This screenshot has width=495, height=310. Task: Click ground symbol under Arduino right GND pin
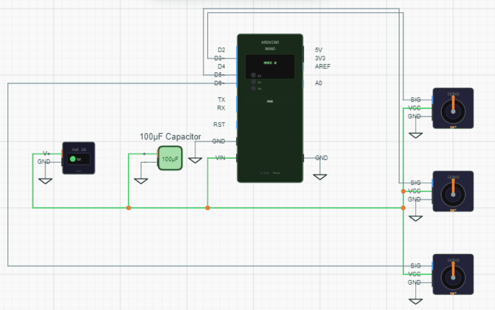click(320, 177)
